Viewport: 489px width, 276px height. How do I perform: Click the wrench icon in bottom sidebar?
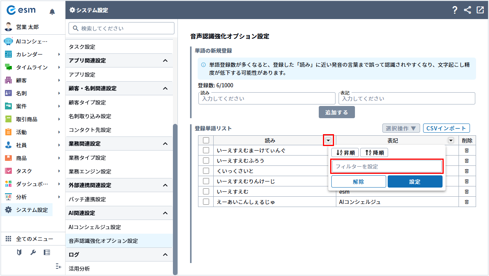click(33, 252)
